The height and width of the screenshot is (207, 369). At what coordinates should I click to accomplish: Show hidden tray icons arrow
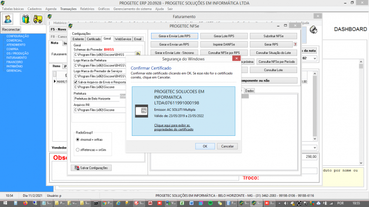pos(279,203)
